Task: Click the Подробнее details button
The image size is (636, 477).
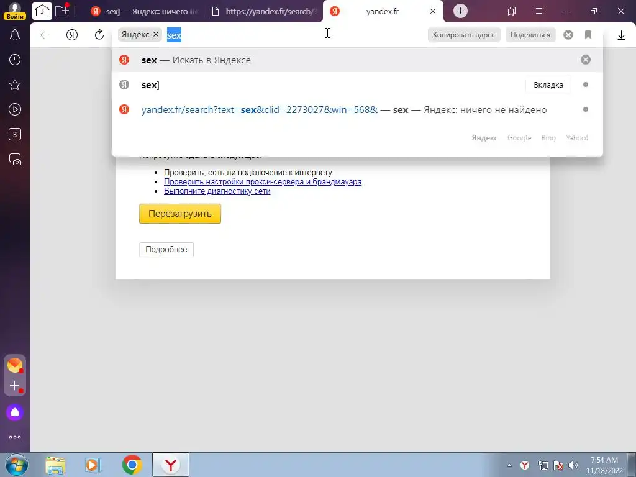Action: point(166,250)
